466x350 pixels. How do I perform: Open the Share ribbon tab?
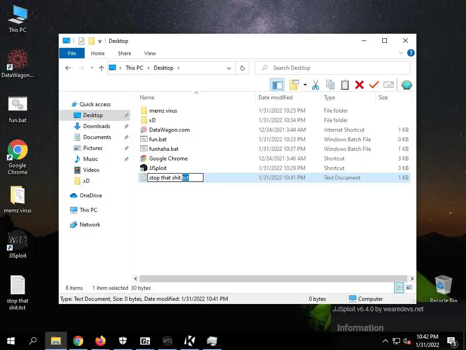click(124, 53)
